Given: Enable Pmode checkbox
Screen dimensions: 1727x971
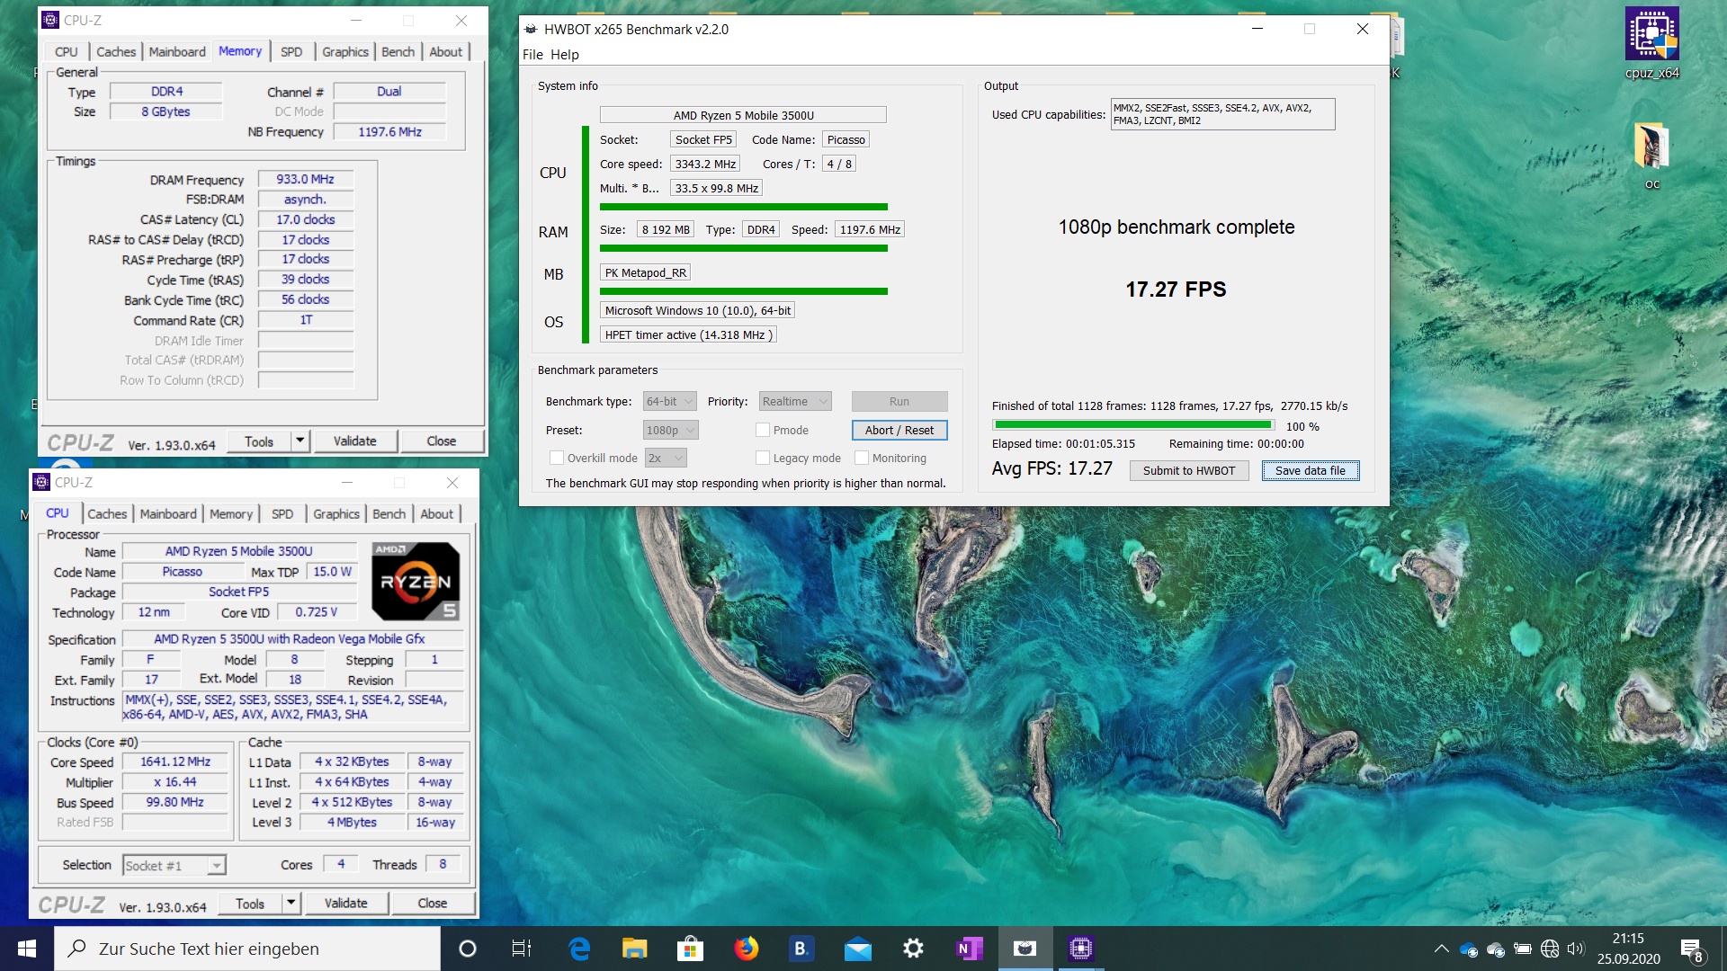Looking at the screenshot, I should 762,430.
